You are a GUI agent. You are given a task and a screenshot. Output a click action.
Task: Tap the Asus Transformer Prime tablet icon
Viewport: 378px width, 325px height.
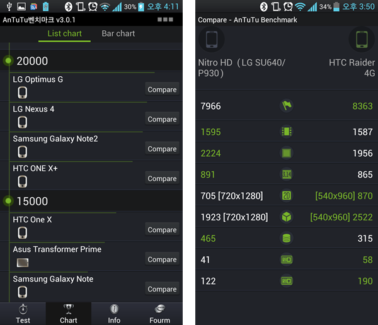point(23,263)
